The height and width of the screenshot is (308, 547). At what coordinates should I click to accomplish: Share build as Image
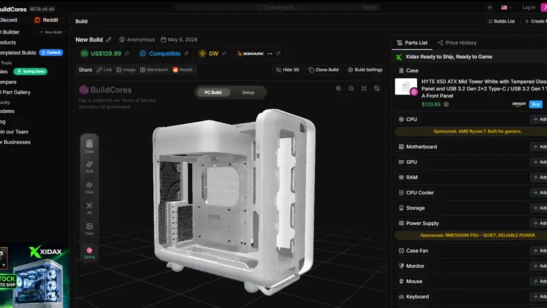tap(126, 70)
